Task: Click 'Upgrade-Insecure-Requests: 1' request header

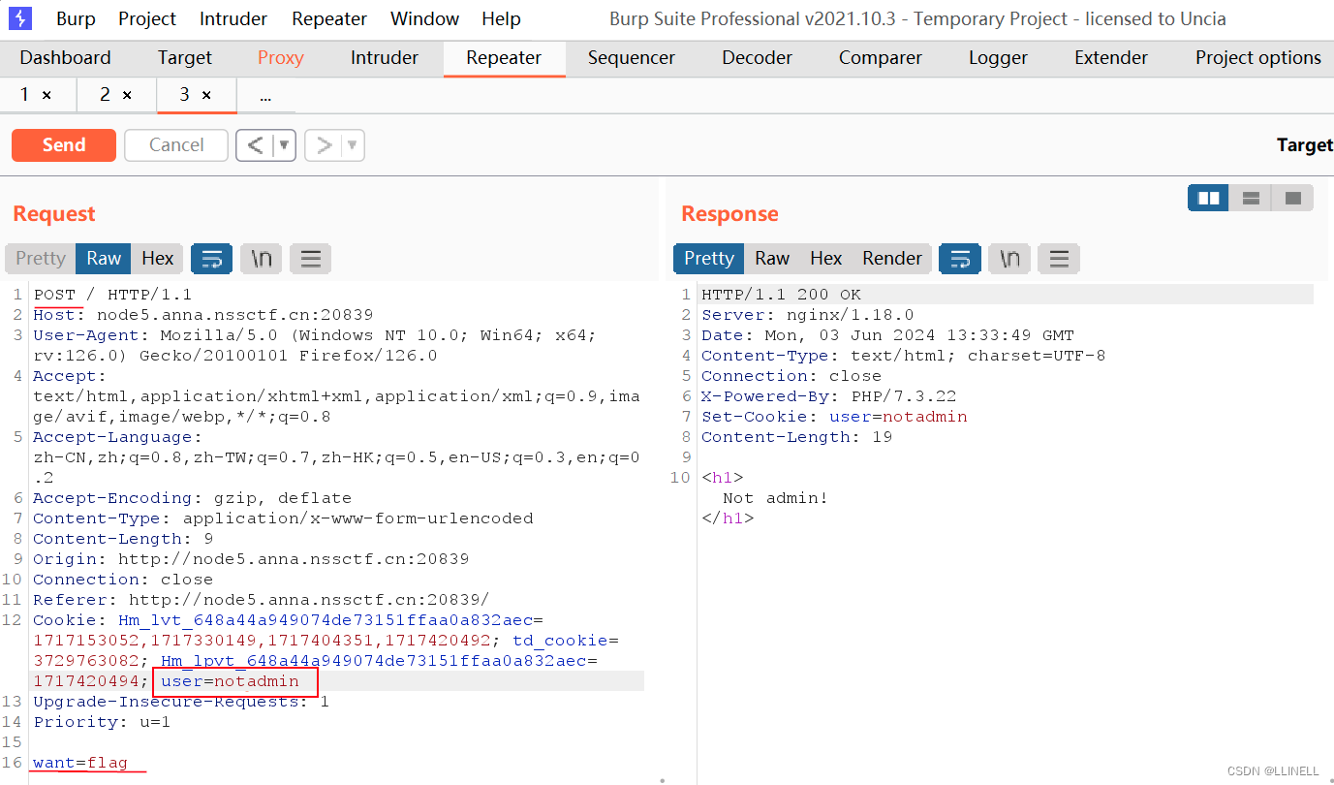Action: (x=181, y=702)
